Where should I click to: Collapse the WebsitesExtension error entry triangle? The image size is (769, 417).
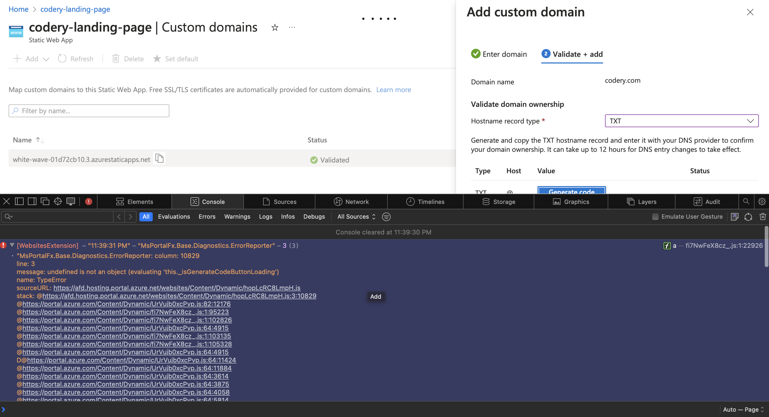tap(12, 245)
